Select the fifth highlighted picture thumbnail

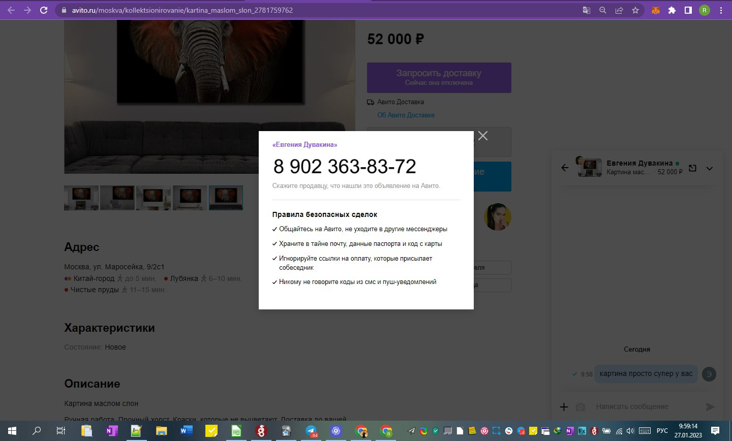click(226, 198)
